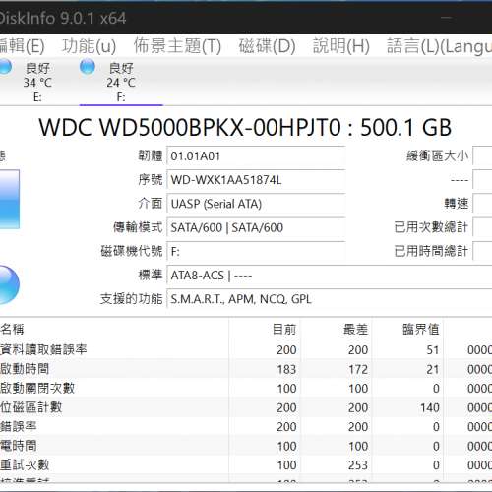Screen dimensions: 492x492
Task: Open the 編輯(E) menu
Action: click(22, 45)
